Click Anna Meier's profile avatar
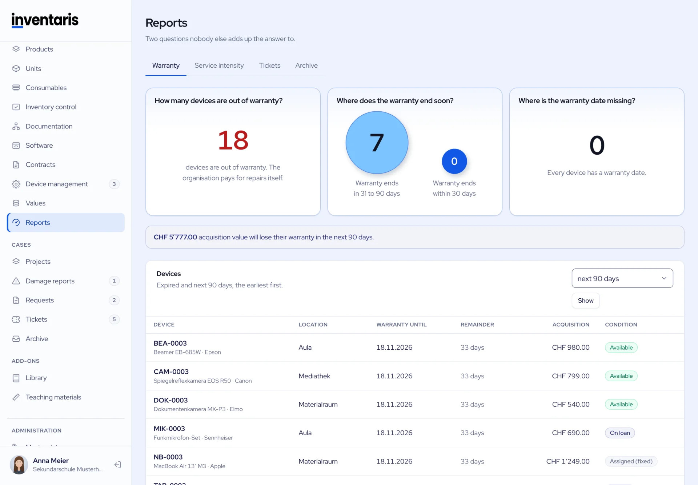 tap(19, 465)
